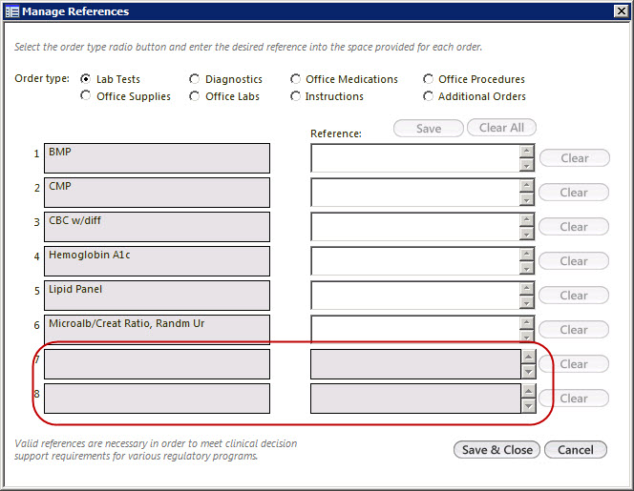Viewport: 634px width, 491px height.
Task: Click Clear button for row 8
Action: (574, 399)
